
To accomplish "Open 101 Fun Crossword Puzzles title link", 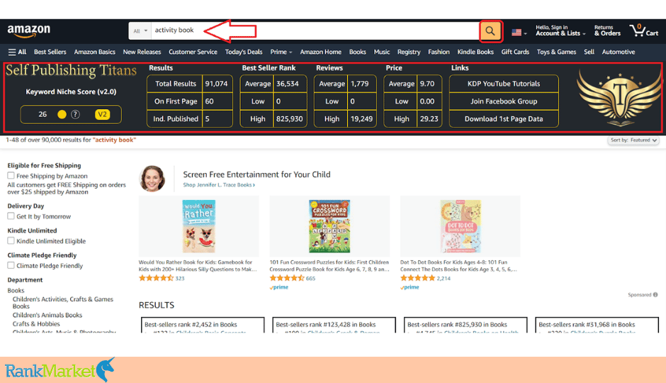I will 329,266.
